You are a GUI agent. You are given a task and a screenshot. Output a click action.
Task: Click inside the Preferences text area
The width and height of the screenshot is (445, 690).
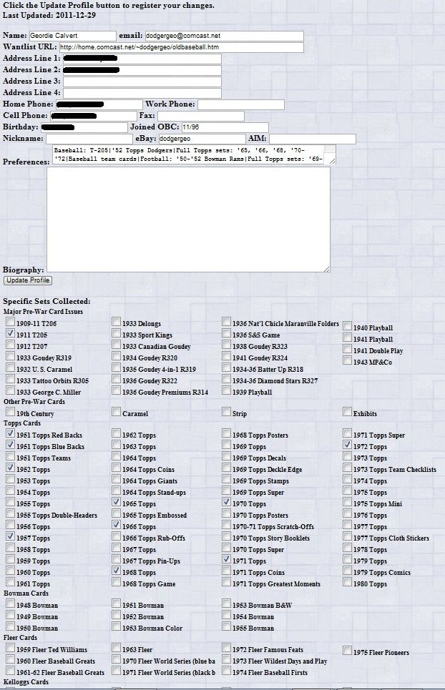(194, 154)
